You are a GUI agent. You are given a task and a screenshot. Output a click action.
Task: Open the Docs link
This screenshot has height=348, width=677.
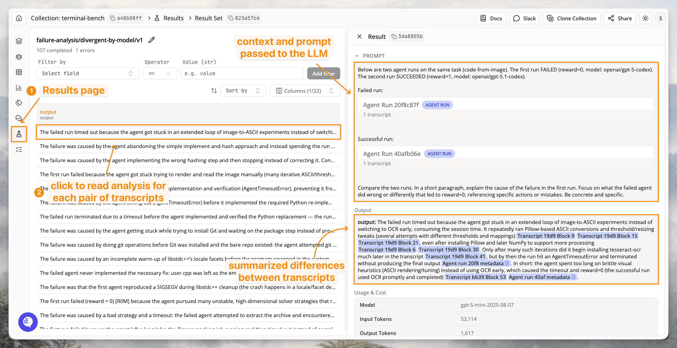pyautogui.click(x=491, y=18)
